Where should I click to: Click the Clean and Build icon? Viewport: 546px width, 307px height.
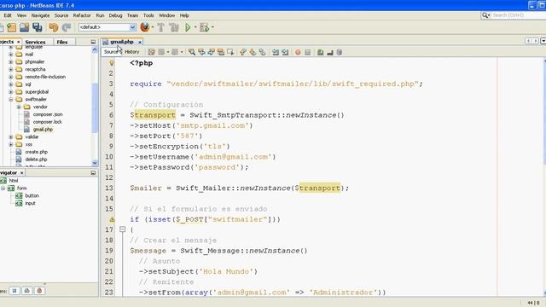click(174, 27)
